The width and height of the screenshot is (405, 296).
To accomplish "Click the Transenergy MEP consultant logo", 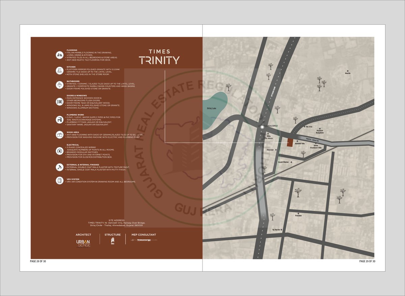I will (143, 240).
